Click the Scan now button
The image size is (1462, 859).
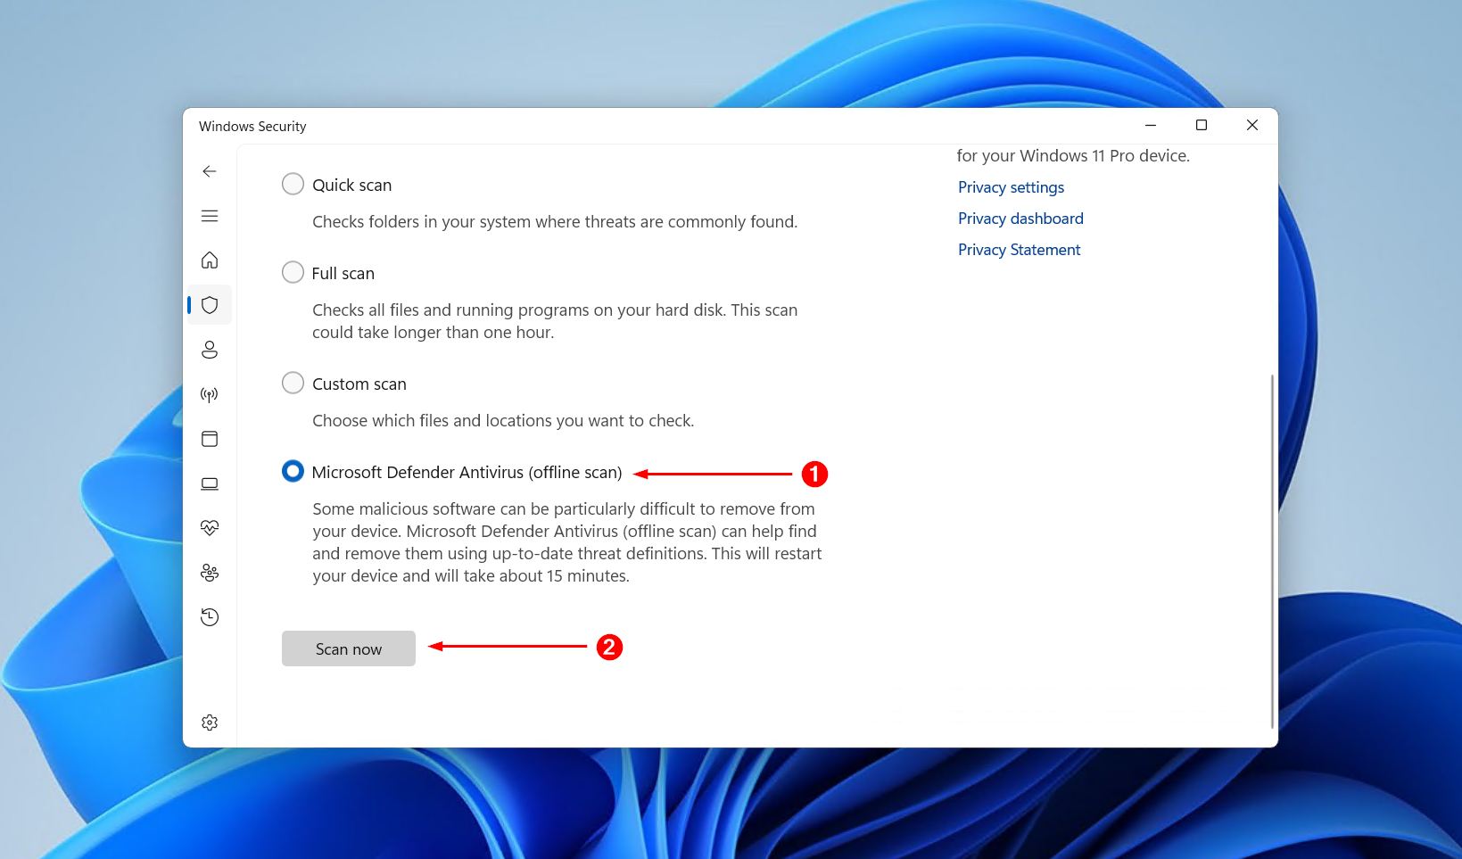point(349,648)
